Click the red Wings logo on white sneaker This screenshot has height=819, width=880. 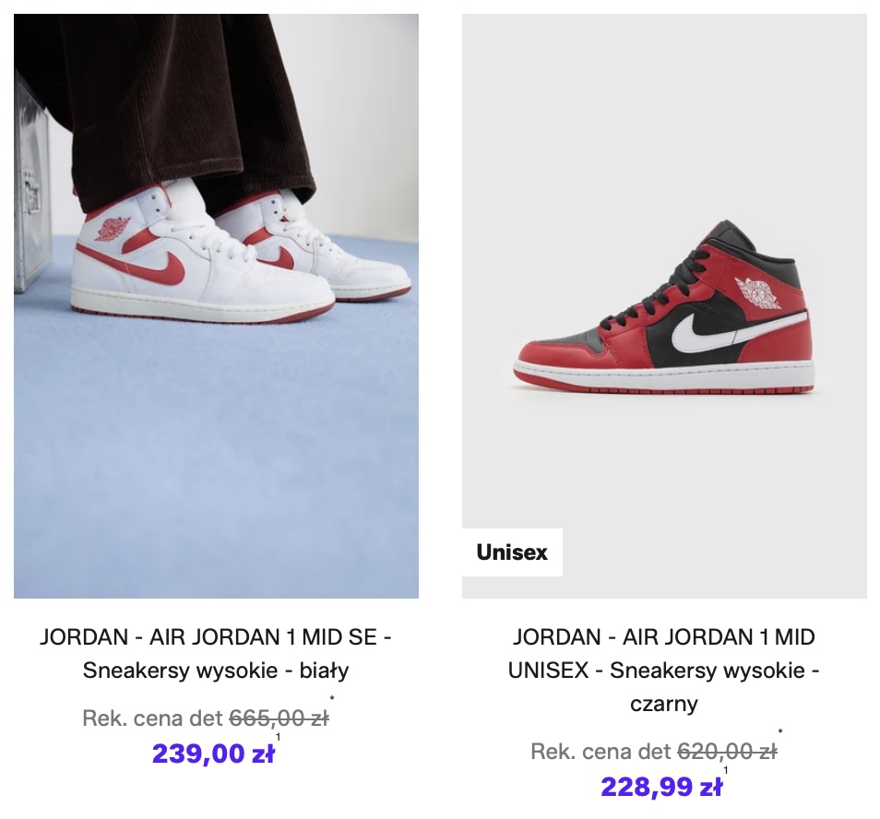coord(113,229)
